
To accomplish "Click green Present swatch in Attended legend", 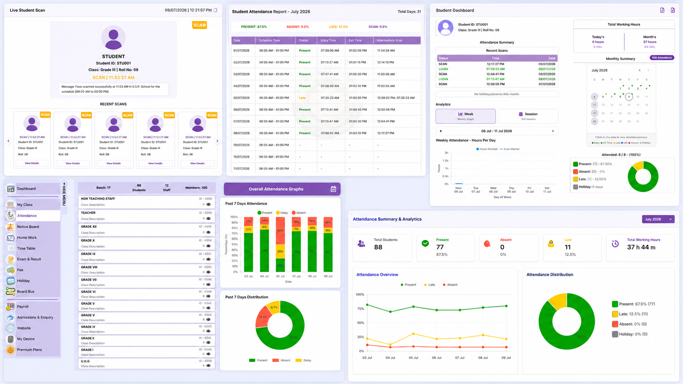I will tap(576, 164).
